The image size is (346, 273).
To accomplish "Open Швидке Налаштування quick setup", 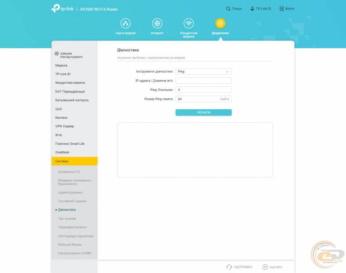I will click(x=71, y=55).
